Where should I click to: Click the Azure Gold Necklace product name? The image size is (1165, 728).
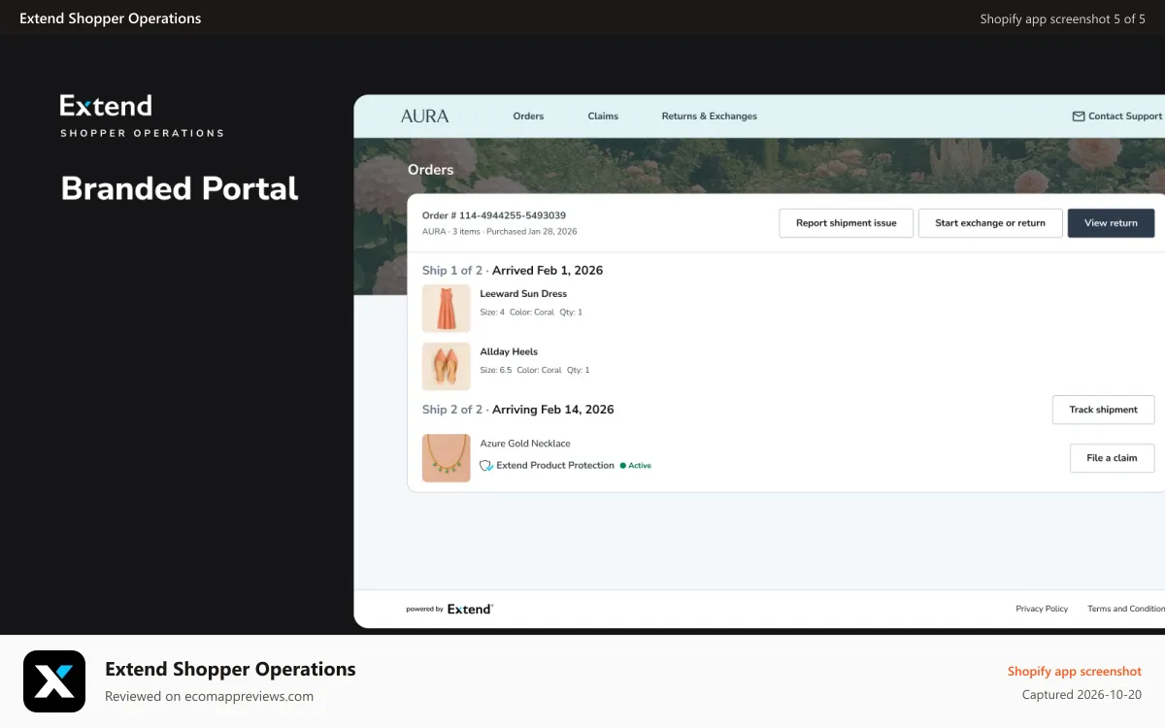pyautogui.click(x=525, y=444)
